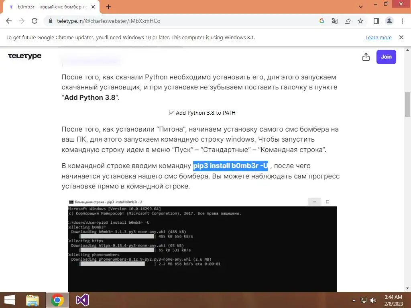
Task: View site security lock information
Action: [x=51, y=21]
